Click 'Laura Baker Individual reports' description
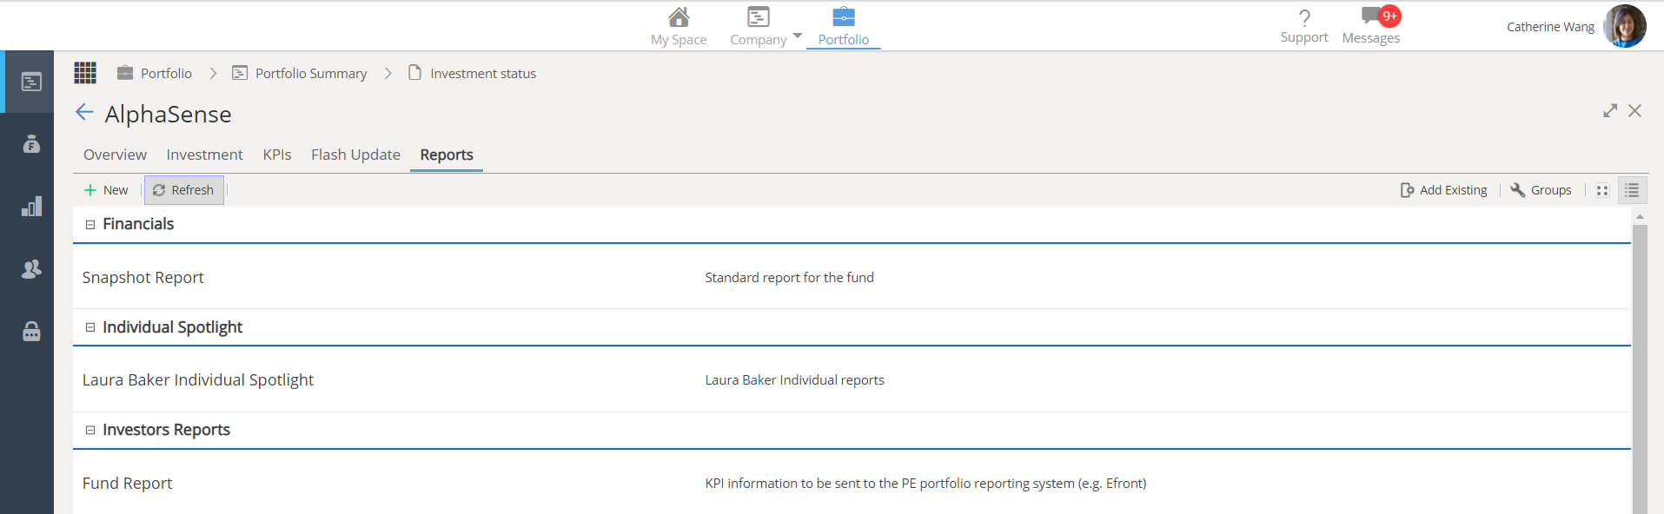 click(x=794, y=380)
